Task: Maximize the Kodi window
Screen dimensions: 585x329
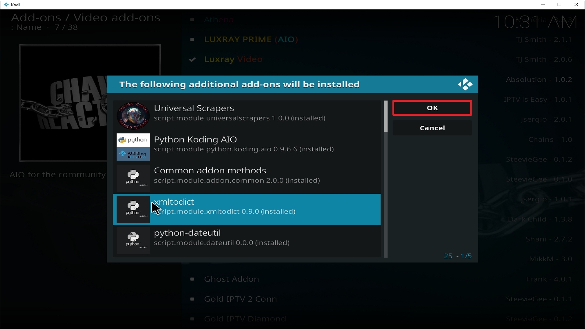Action: pyautogui.click(x=559, y=5)
